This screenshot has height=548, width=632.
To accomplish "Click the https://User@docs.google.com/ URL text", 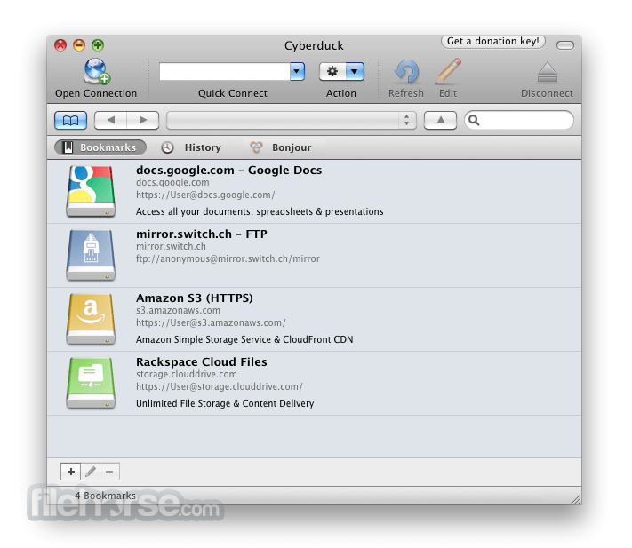I will tap(205, 195).
